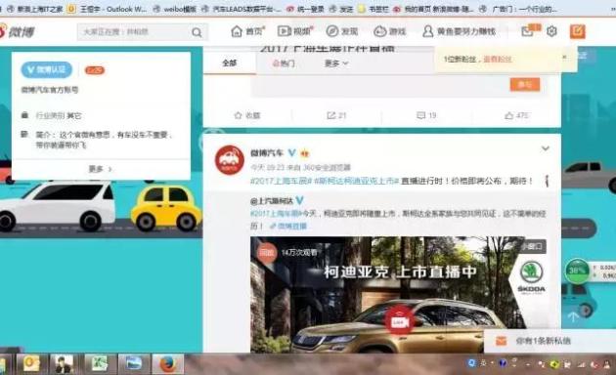This screenshot has width=616, height=375.
Task: Open 微博汽车 account name link
Action: (267, 153)
